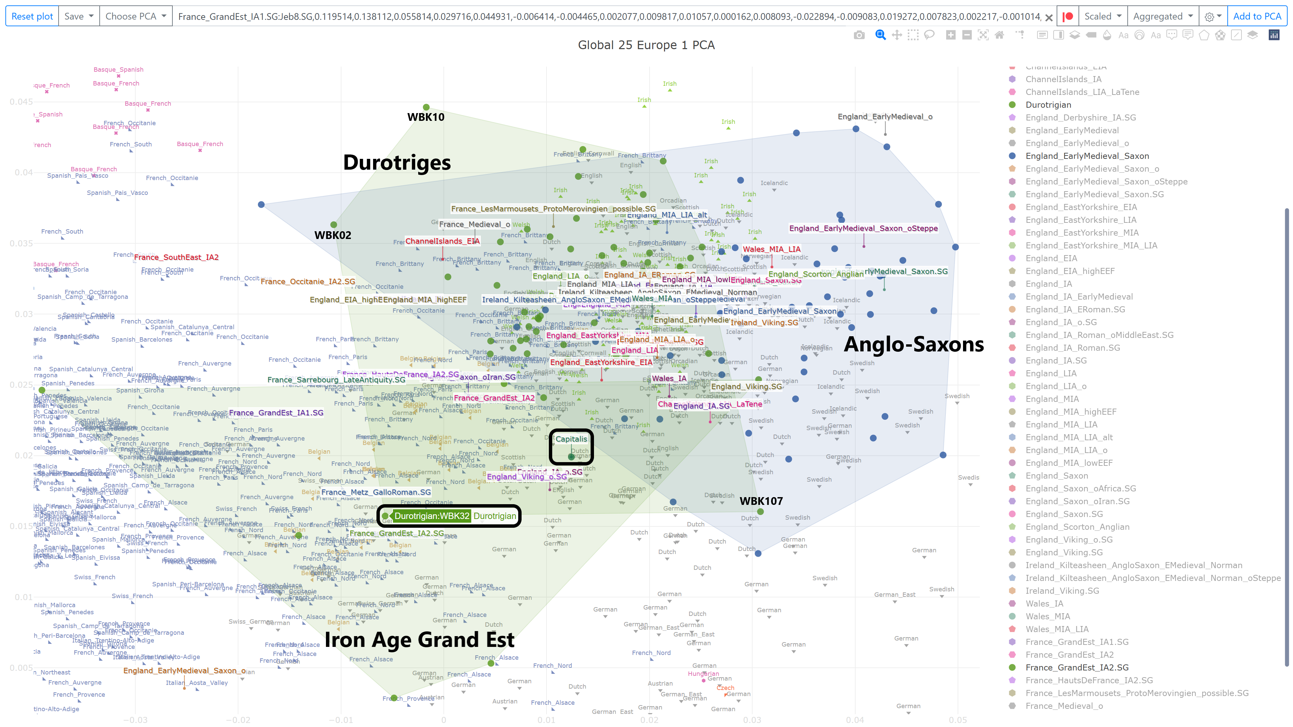The image size is (1293, 727).
Task: Click the Autoscale icon
Action: [983, 35]
